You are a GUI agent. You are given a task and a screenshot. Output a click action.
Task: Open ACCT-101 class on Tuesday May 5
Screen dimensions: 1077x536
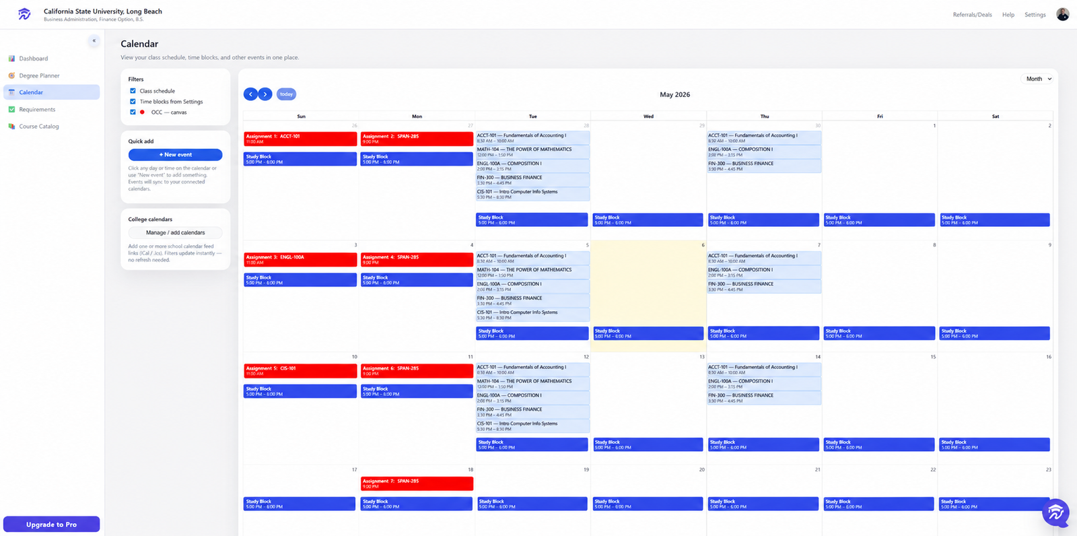[532, 259]
